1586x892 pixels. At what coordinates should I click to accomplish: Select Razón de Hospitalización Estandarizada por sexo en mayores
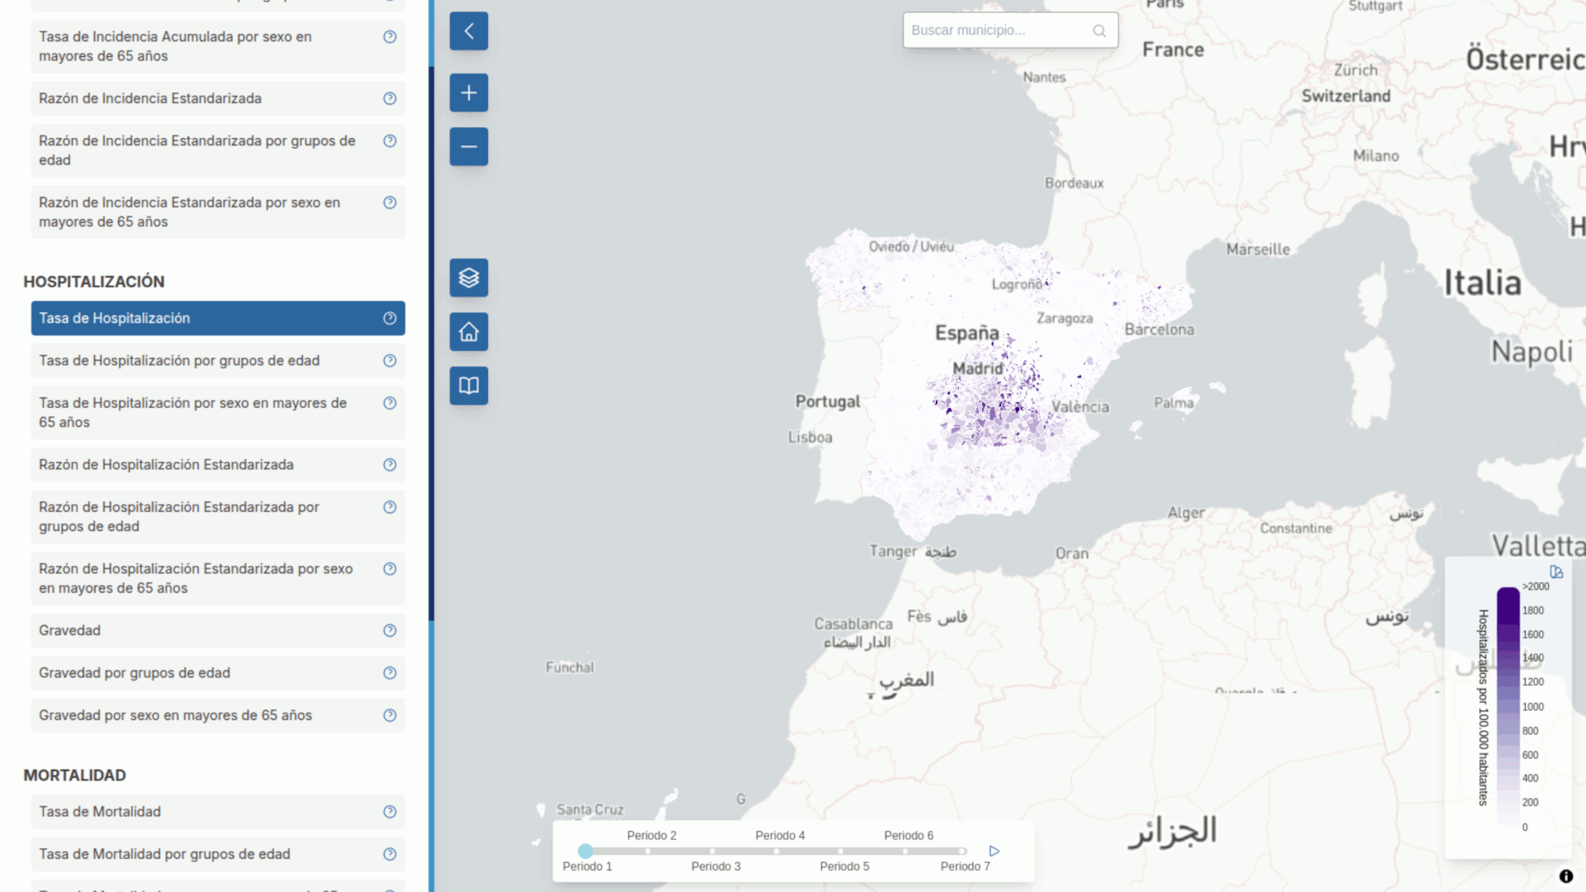218,578
